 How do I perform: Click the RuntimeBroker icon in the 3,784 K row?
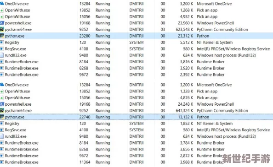pos(2,143)
